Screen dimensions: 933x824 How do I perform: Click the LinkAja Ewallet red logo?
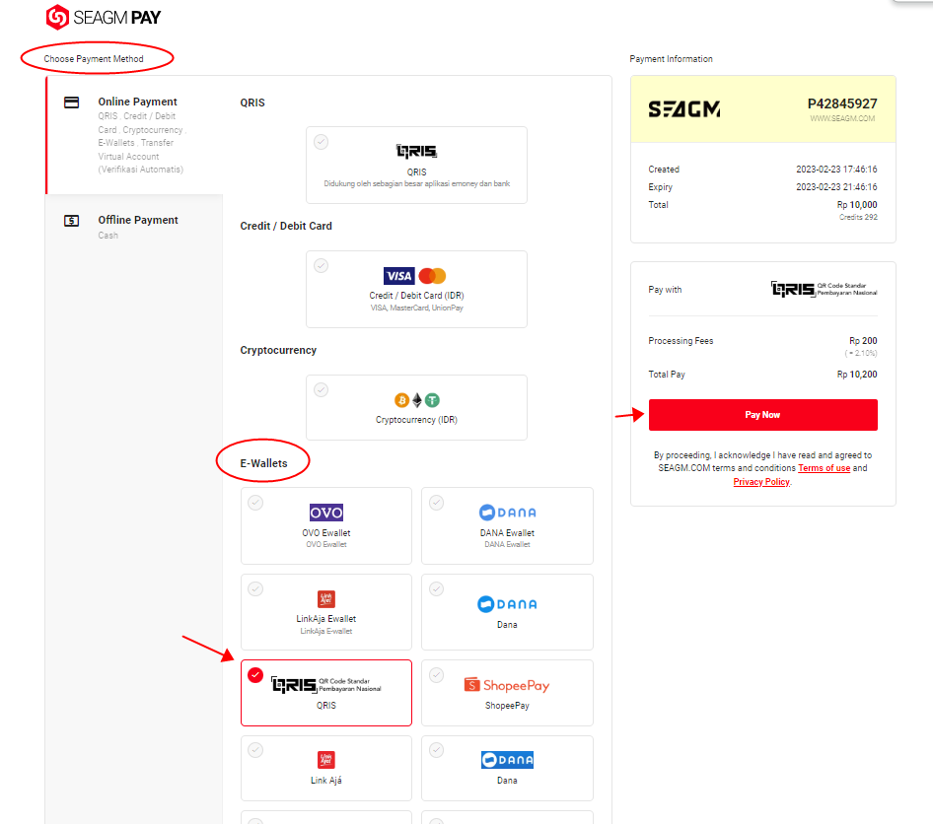pos(326,598)
